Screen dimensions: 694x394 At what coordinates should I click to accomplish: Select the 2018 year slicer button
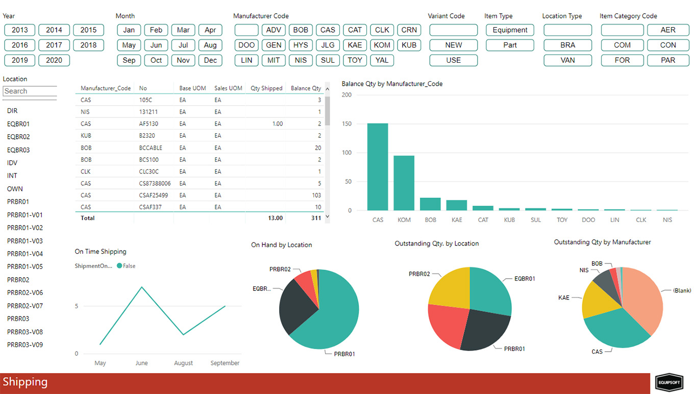(88, 45)
